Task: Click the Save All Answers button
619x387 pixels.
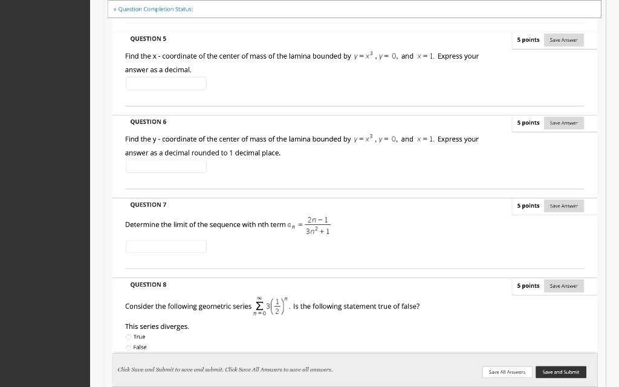Action: click(507, 372)
